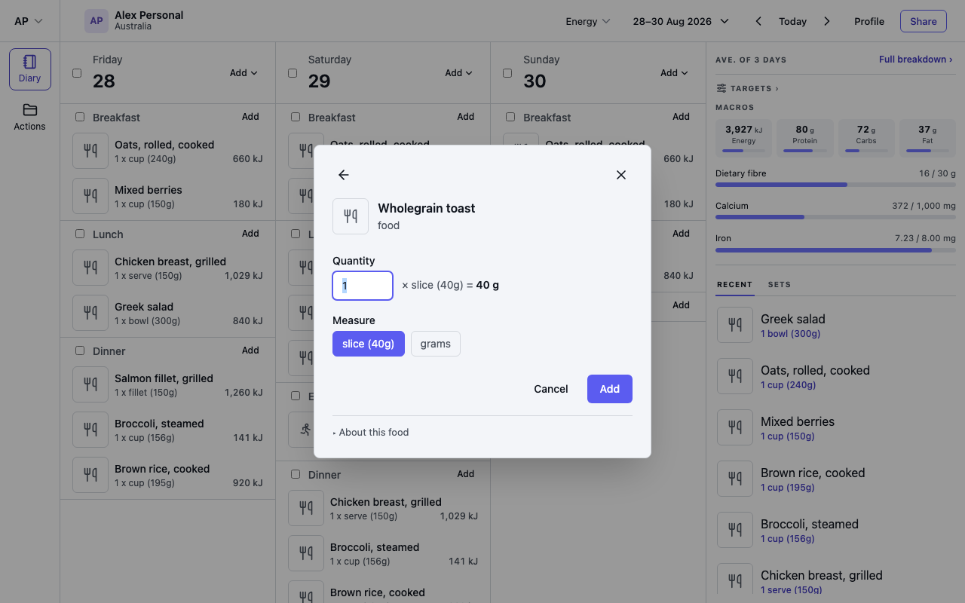Tick the Sunday 30 day checkbox
The height and width of the screenshot is (603, 965).
pos(507,73)
